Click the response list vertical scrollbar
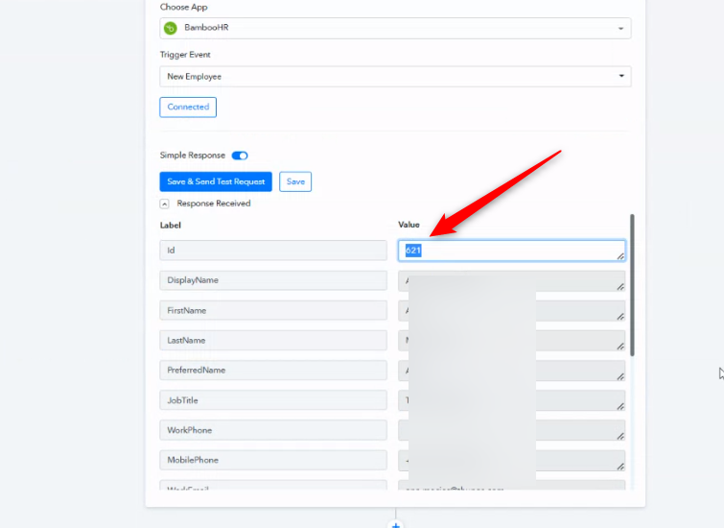The height and width of the screenshot is (528, 724). tap(631, 286)
